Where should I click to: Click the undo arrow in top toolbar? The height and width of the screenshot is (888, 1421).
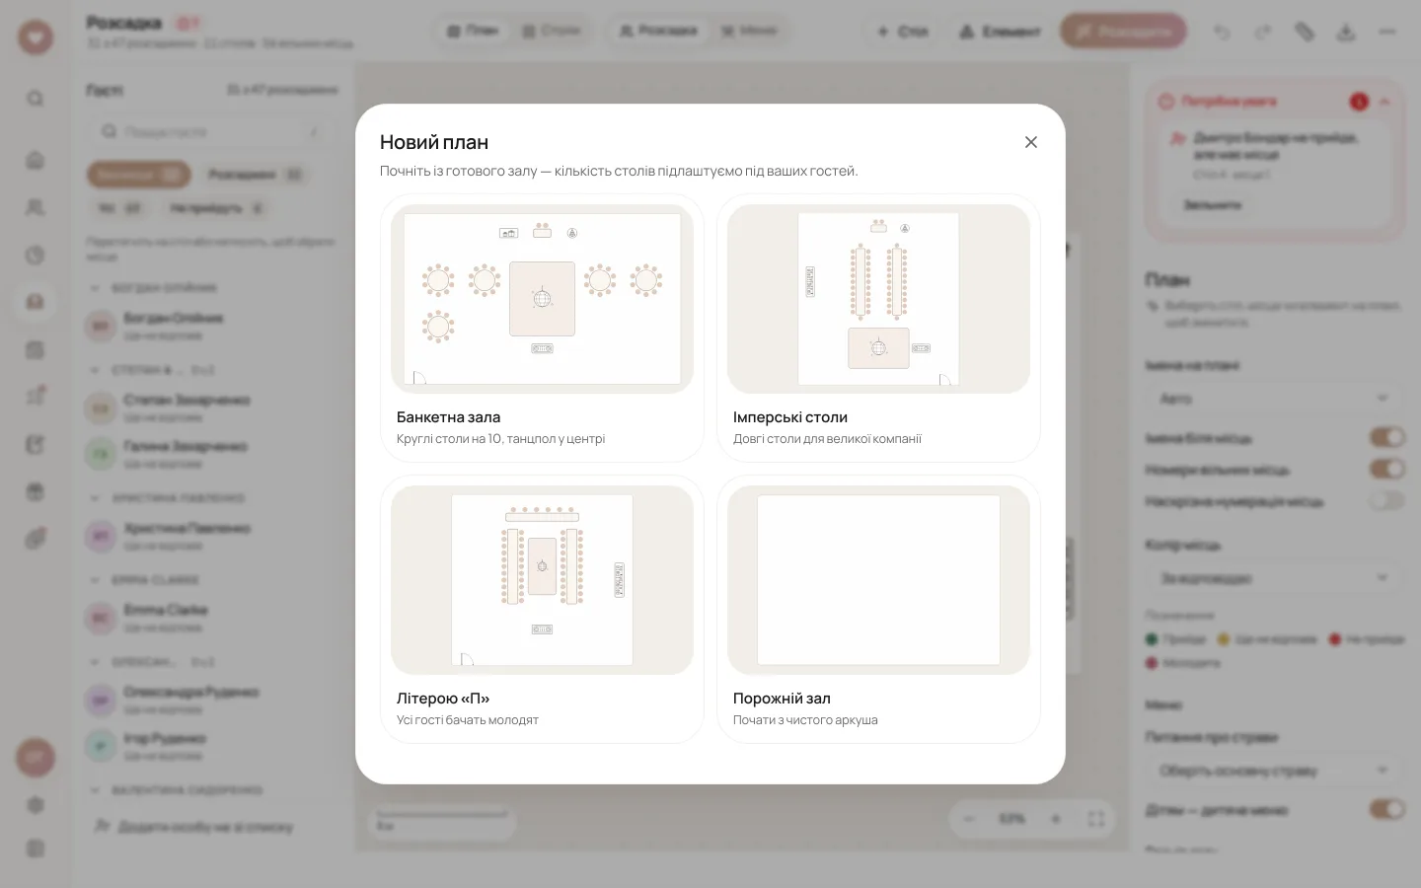click(1222, 32)
